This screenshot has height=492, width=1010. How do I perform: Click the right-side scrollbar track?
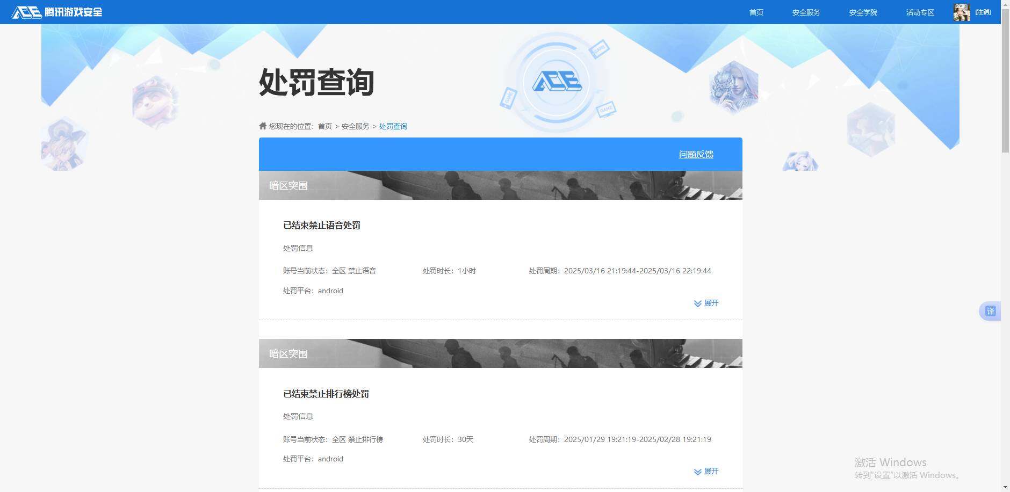tap(1006, 269)
